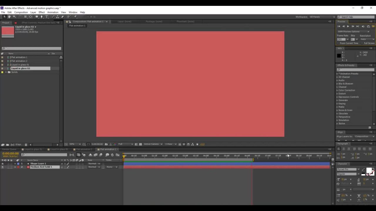Expand the Animation Presets category
376x211 pixels.
point(337,74)
